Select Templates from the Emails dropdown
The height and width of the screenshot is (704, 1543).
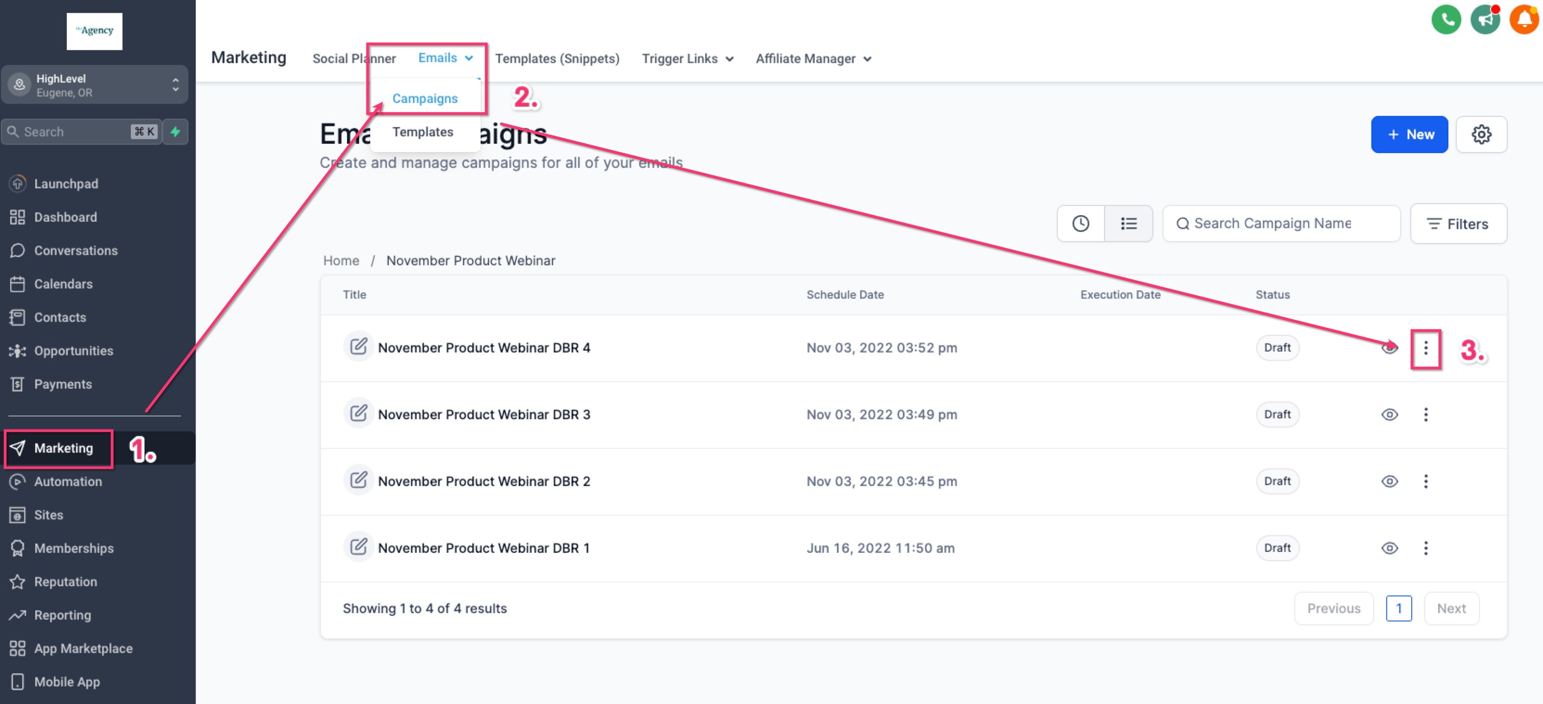tap(422, 132)
